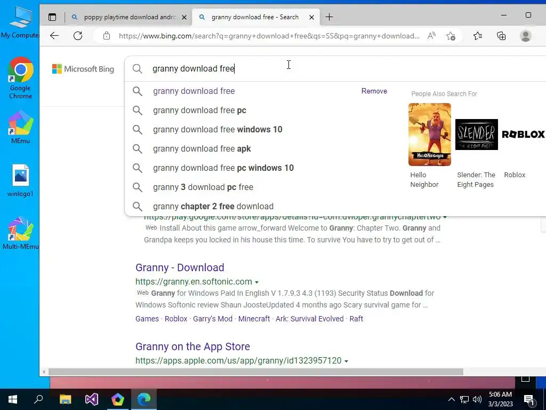546x410 pixels.
Task: Select suggestion granny download free pc windows 10
Action: (x=223, y=168)
